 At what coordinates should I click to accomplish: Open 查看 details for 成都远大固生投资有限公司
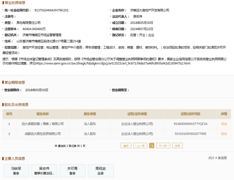224,134
